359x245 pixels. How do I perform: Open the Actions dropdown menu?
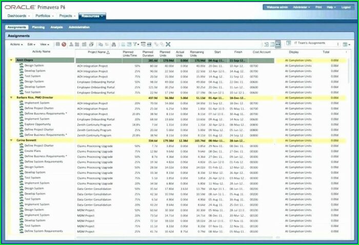(16, 44)
